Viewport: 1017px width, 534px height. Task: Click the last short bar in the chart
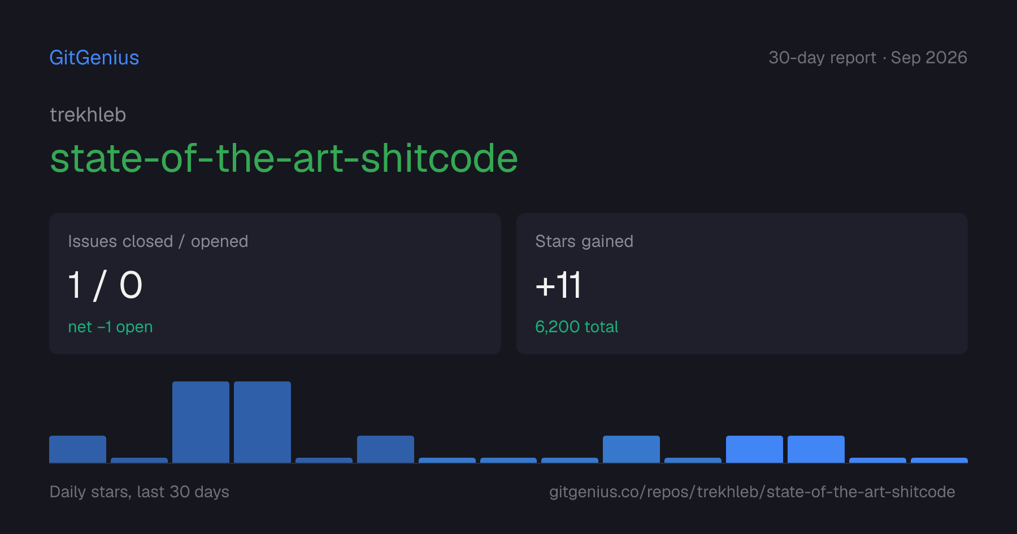coord(939,460)
